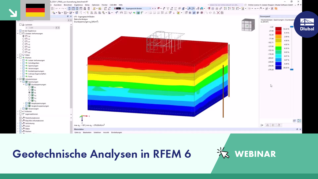Image resolution: width=318 pixels, height=179 pixels.
Task: Select the σy radio button under Grundspannungen
Action: (30, 90)
